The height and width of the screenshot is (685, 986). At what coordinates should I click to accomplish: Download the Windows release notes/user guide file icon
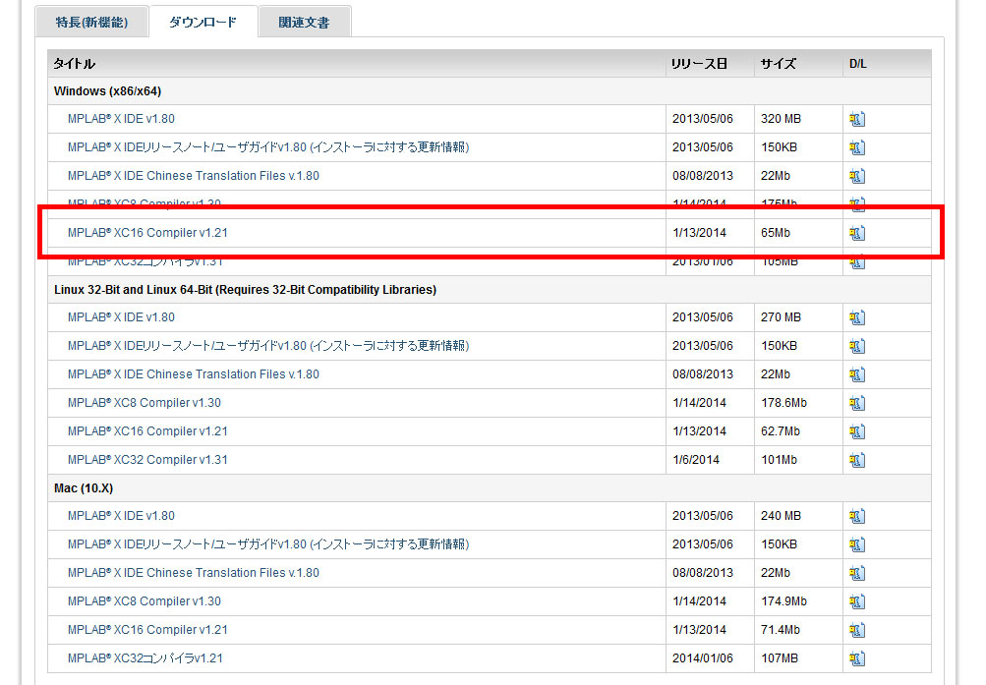856,148
